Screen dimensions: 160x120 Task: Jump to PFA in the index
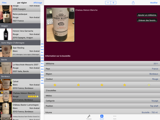point(42,69)
